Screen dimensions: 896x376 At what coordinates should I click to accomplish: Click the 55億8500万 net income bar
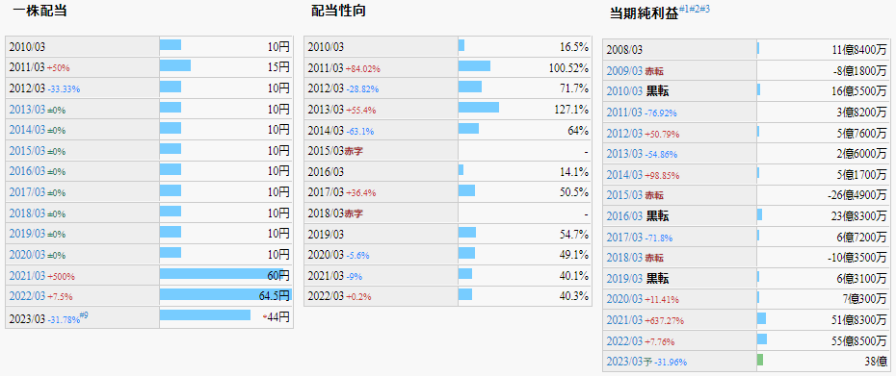tap(762, 338)
